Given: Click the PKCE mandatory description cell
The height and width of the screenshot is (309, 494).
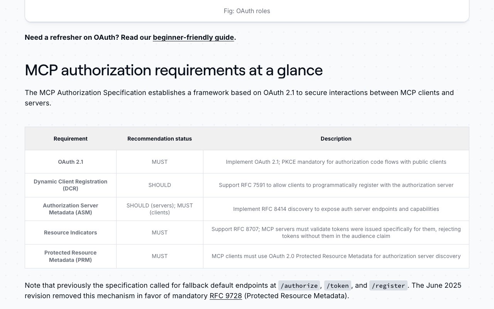Looking at the screenshot, I should (336, 162).
